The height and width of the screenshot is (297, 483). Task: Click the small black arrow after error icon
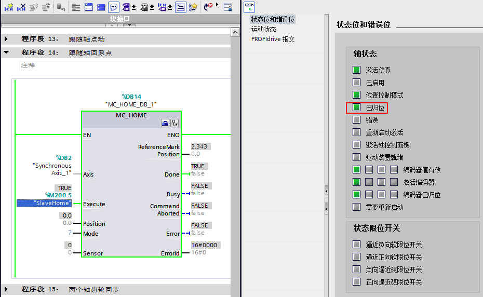217,5
